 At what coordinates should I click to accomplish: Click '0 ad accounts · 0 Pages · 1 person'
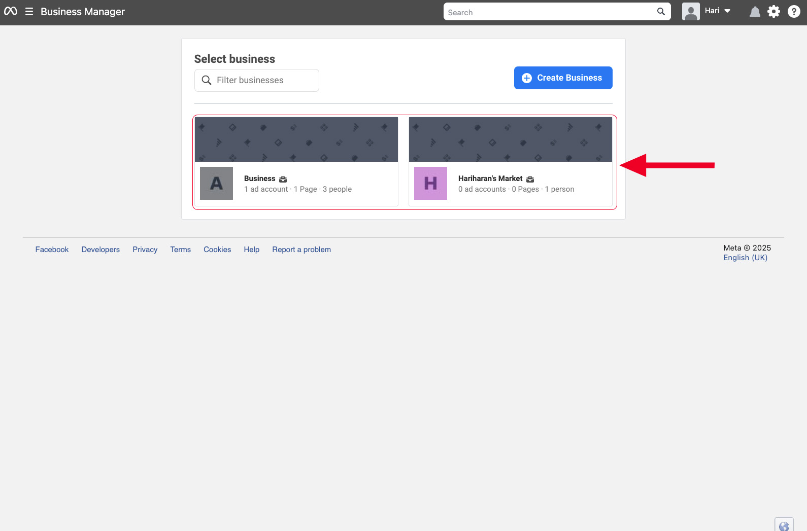click(516, 189)
